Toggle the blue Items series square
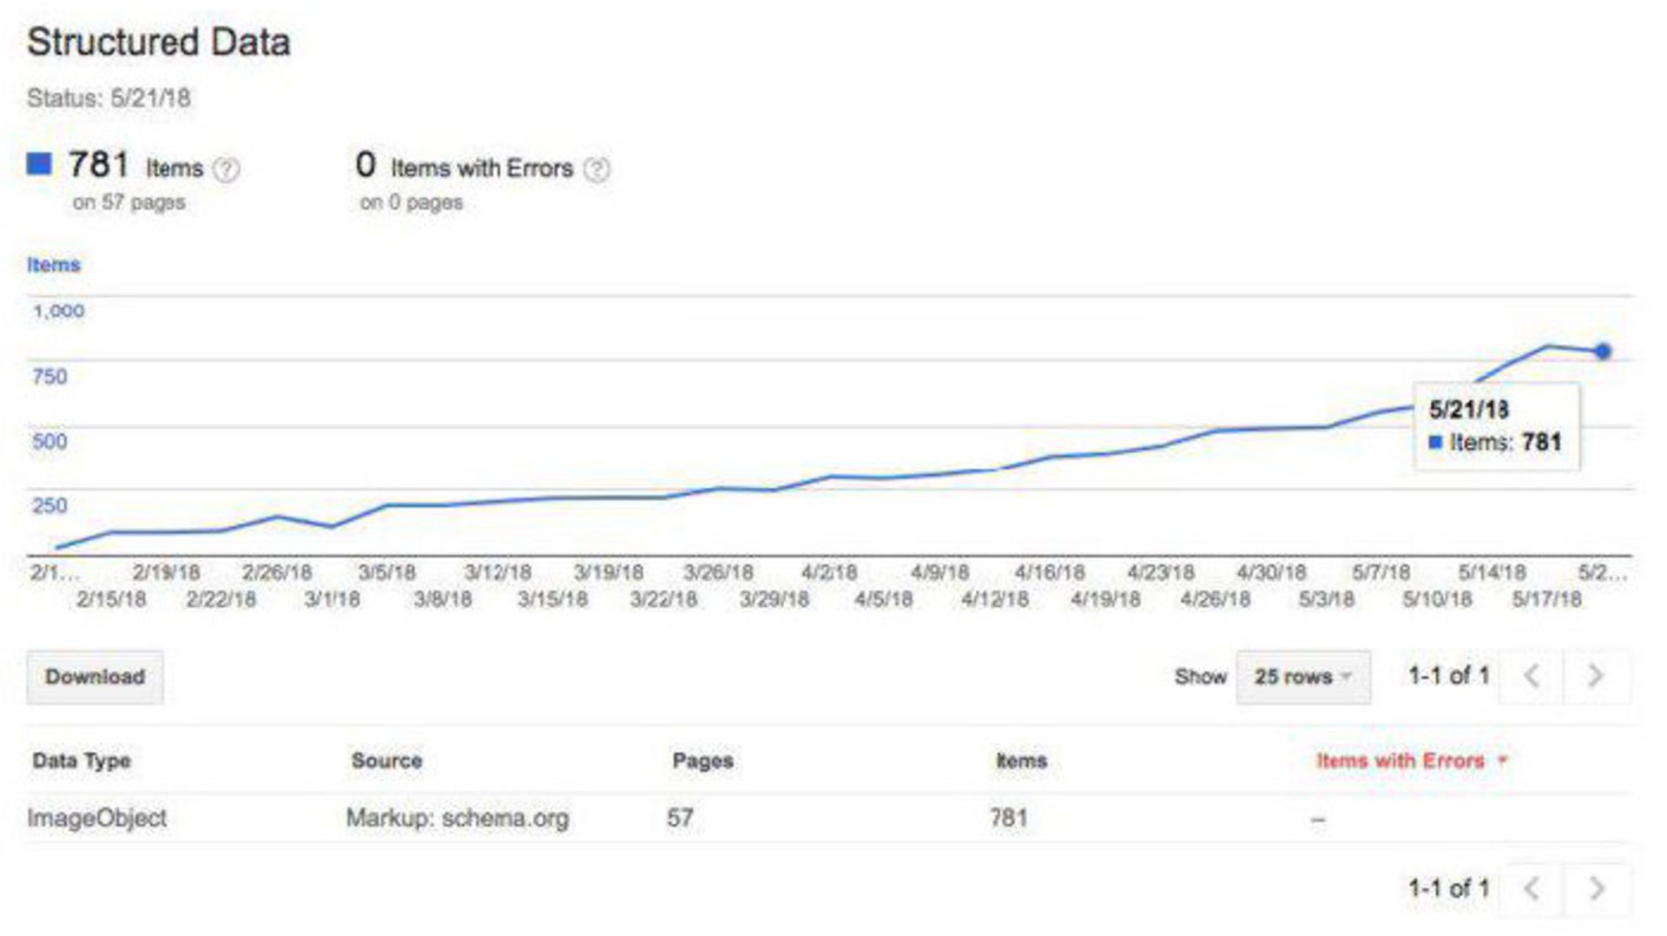This screenshot has height=936, width=1667. (x=39, y=164)
